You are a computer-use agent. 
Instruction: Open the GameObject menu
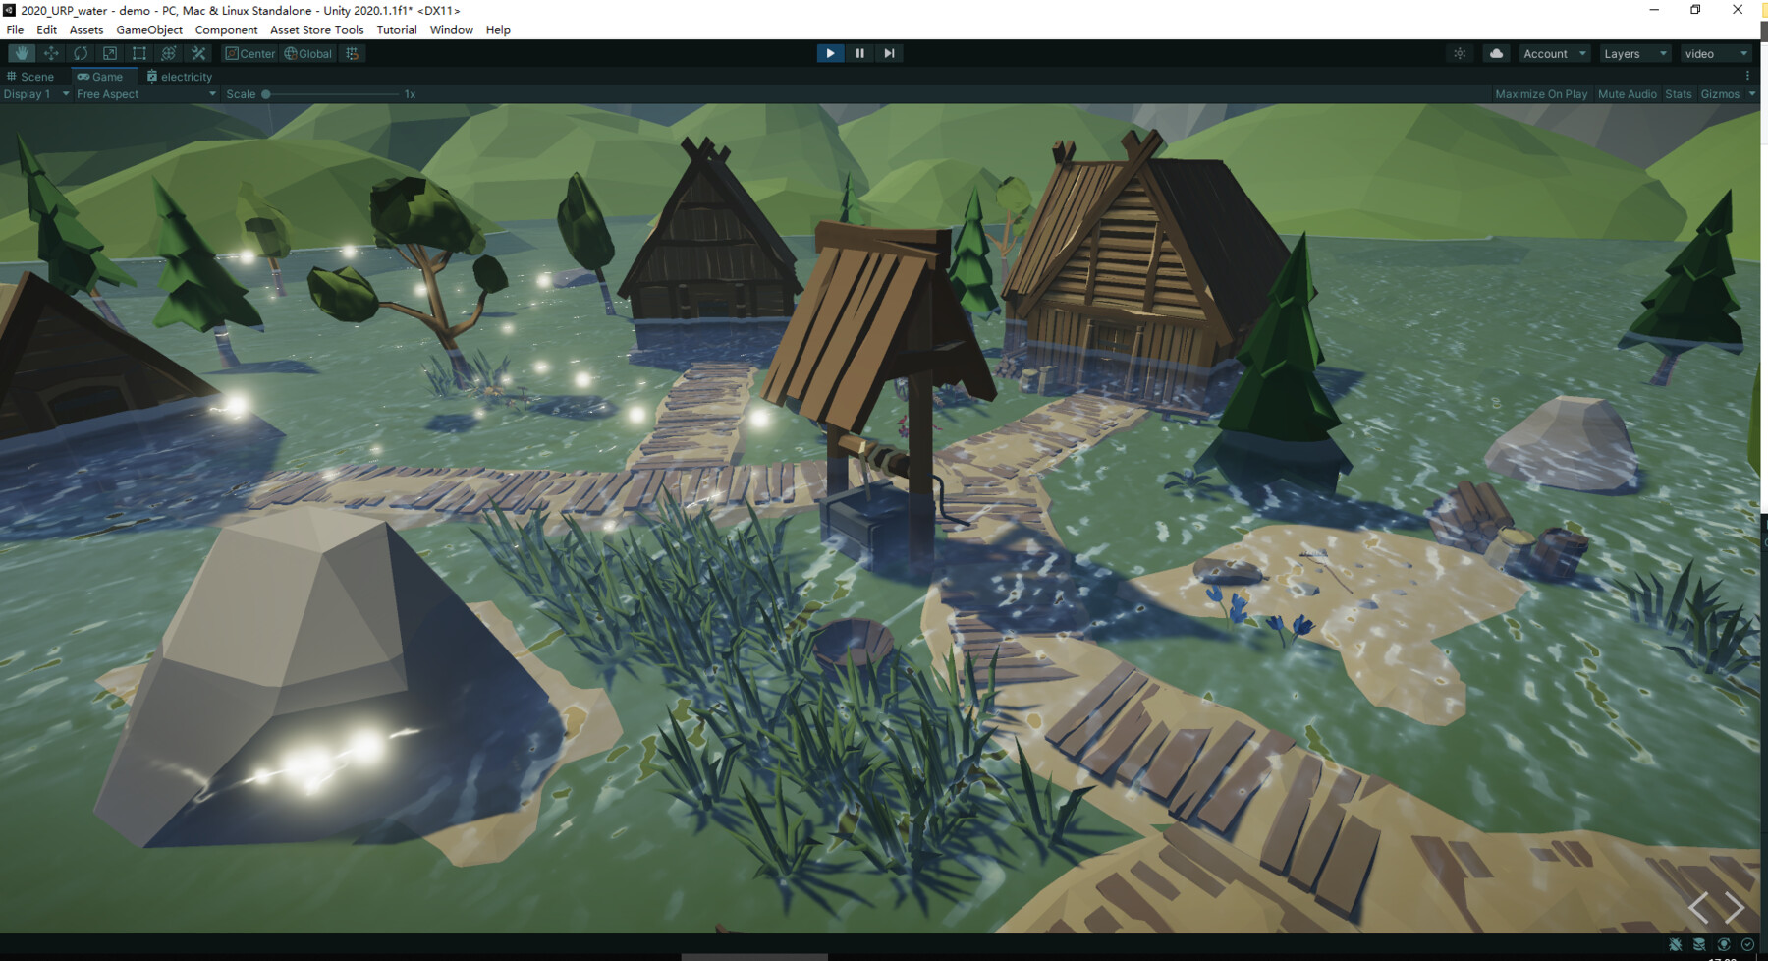(x=148, y=29)
